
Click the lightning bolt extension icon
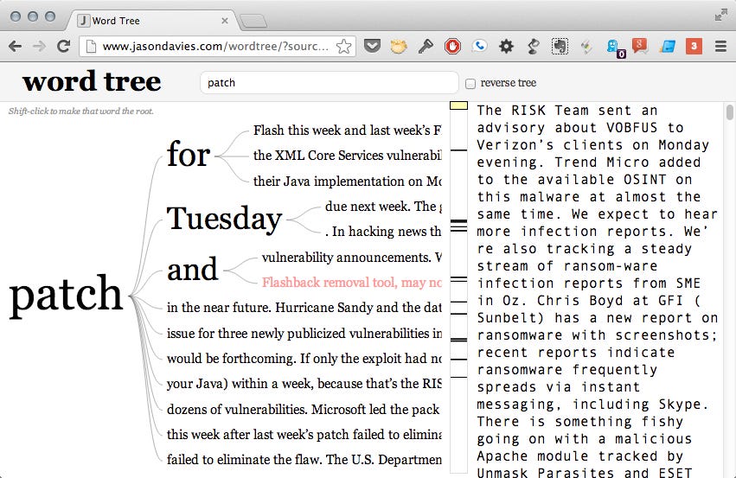[586, 47]
